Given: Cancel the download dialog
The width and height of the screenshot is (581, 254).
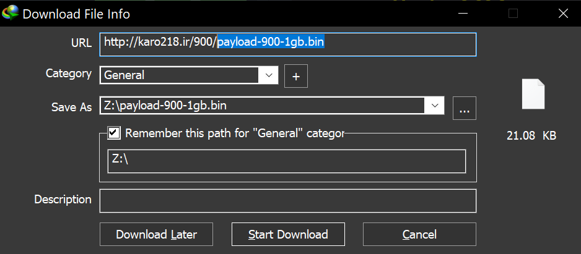Looking at the screenshot, I should [x=419, y=234].
